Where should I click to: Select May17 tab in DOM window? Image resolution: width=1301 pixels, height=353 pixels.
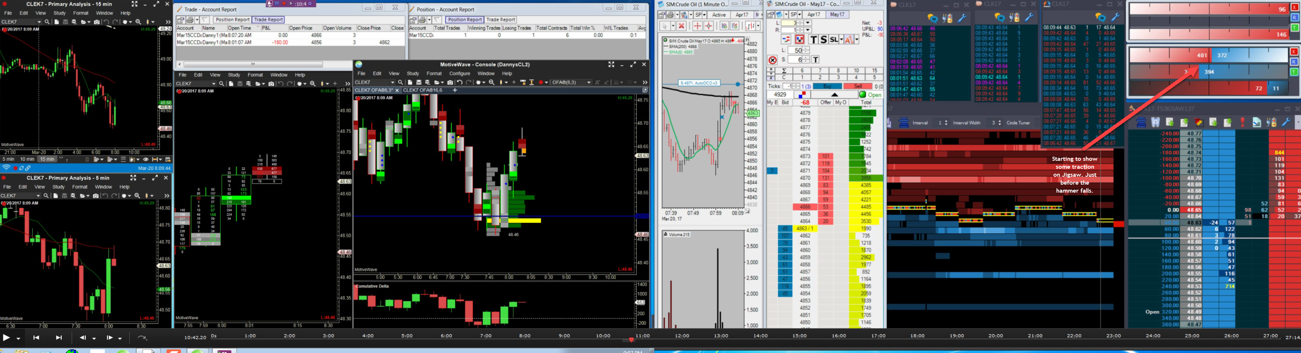coord(837,15)
